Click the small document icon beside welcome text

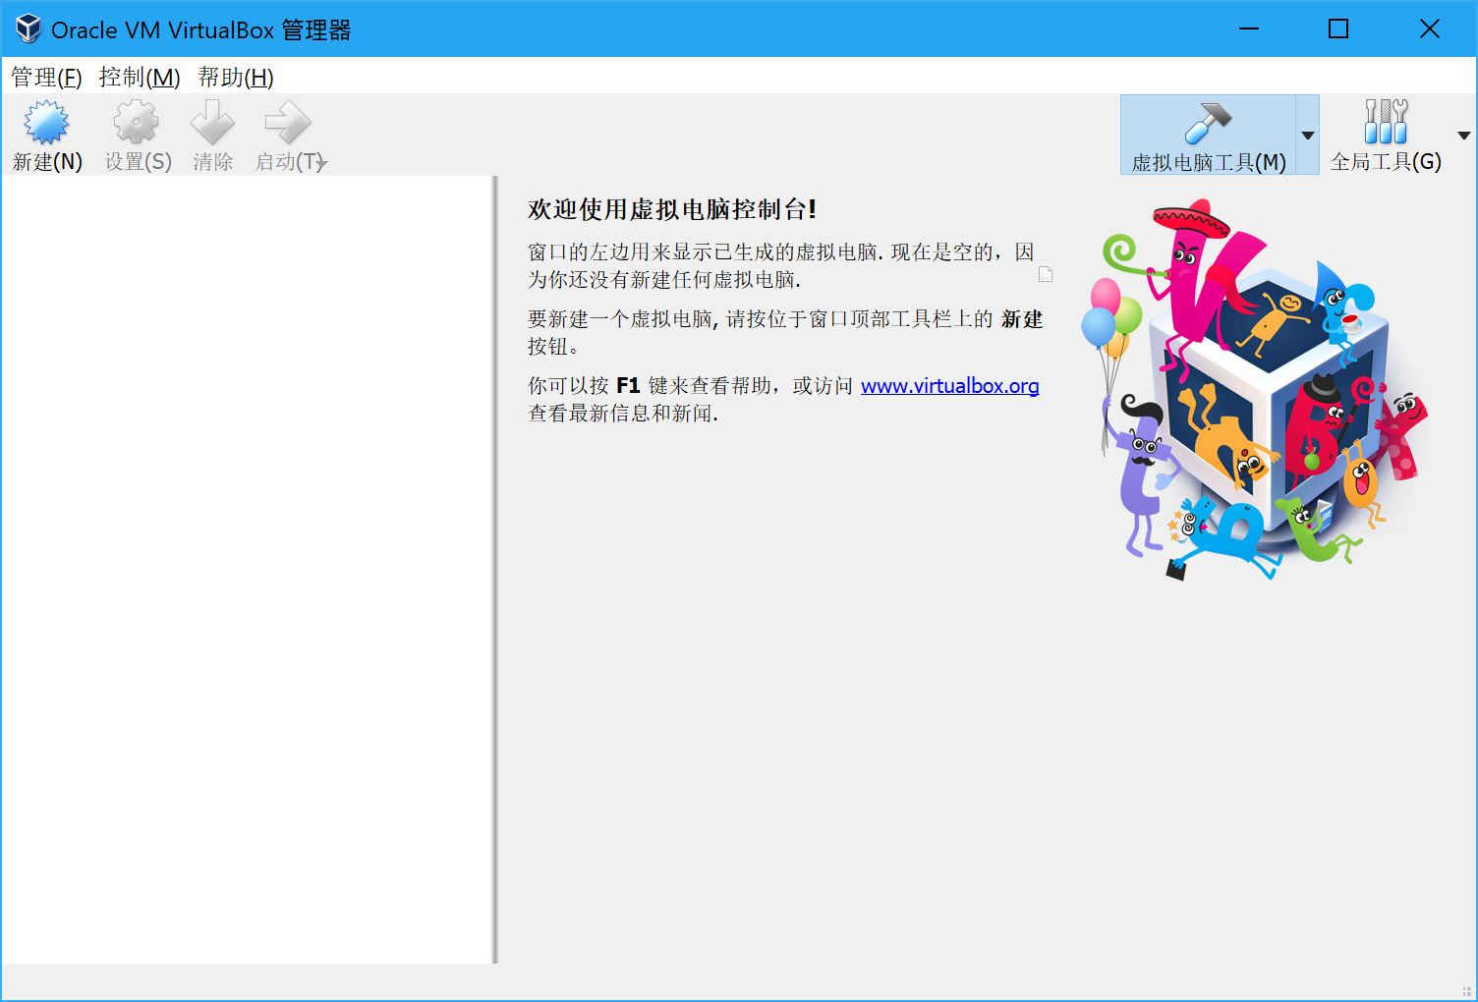coord(1046,274)
